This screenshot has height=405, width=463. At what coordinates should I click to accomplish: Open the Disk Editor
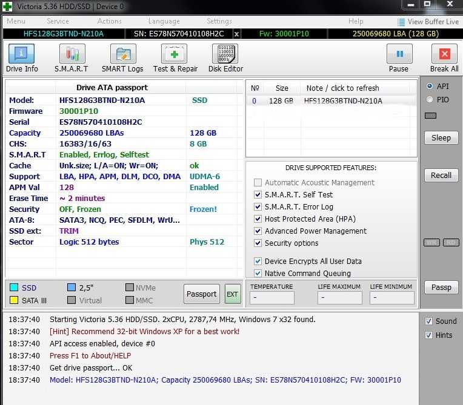click(225, 54)
